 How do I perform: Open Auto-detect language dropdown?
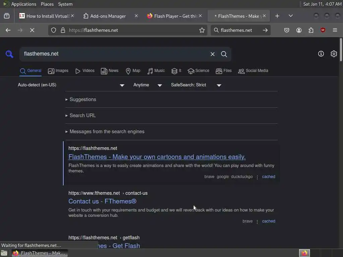(71, 85)
